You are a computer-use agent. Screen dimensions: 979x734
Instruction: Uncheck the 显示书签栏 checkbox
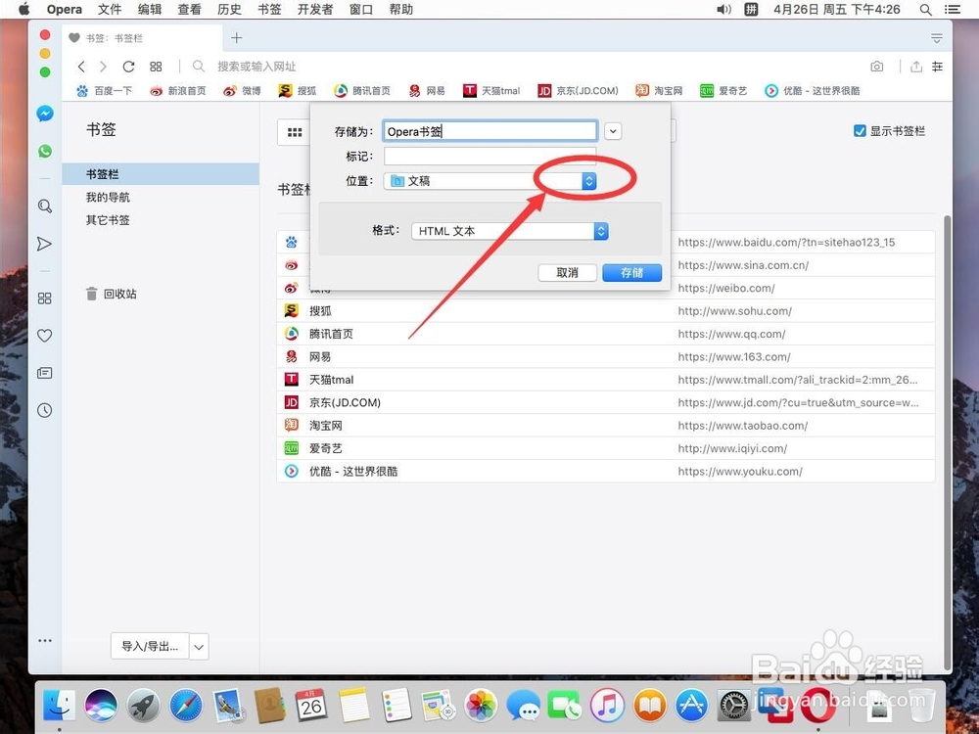pos(860,130)
